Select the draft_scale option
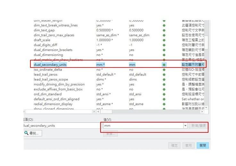Screen dimensions: 236x166 coord(42,40)
